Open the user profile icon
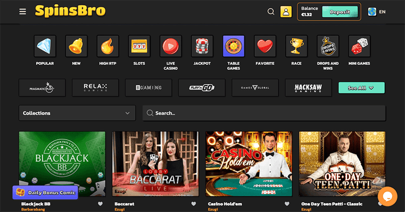This screenshot has width=405, height=212. pos(286,12)
